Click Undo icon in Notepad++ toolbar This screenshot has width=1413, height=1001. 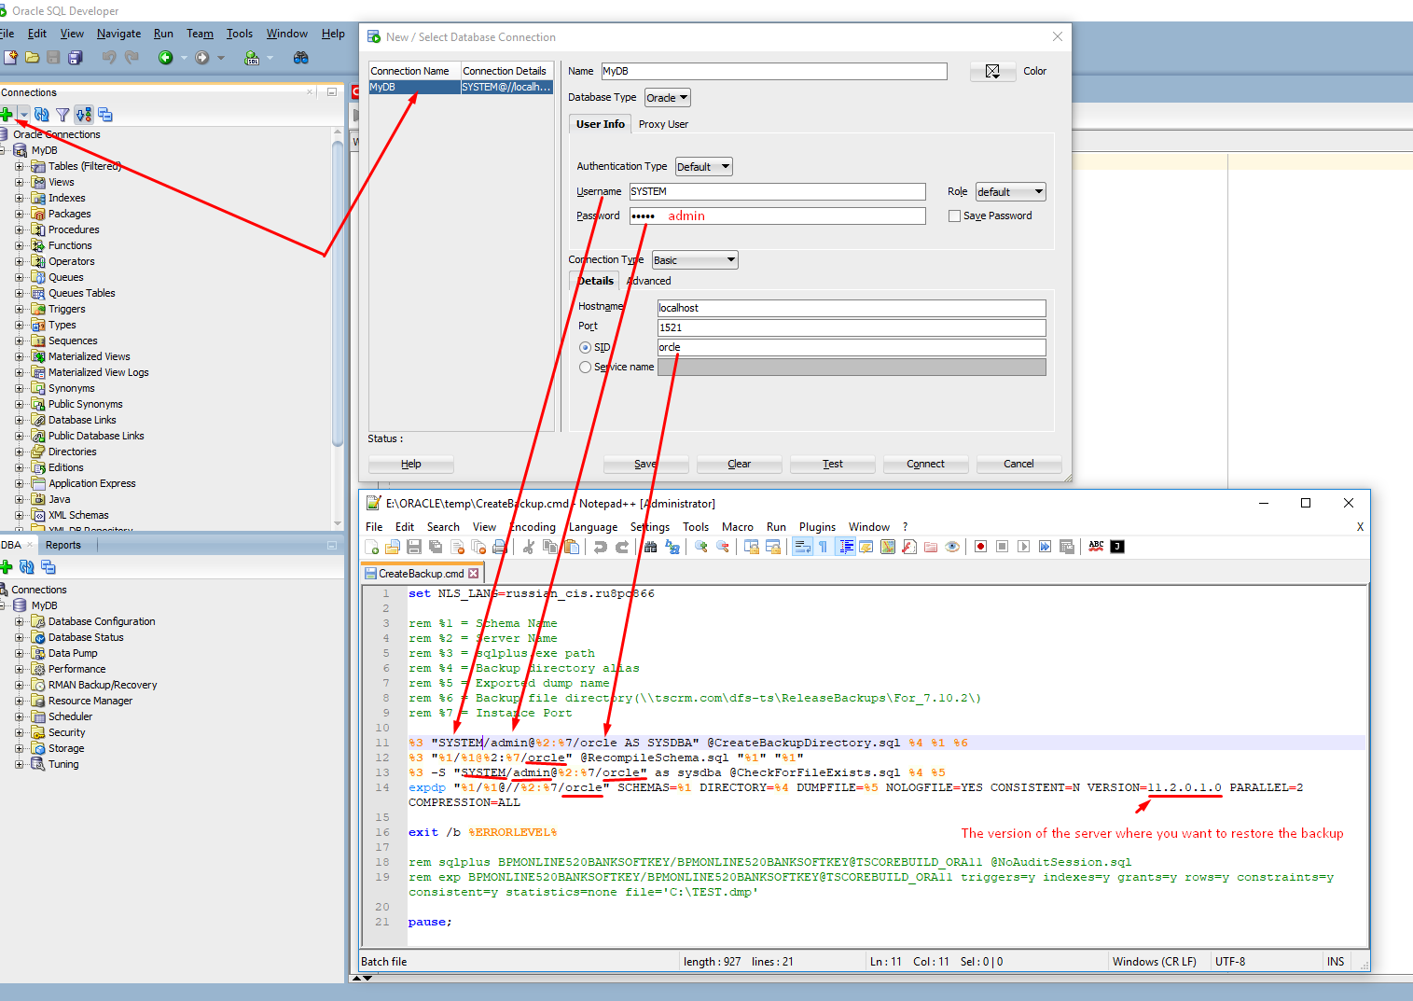point(601,547)
